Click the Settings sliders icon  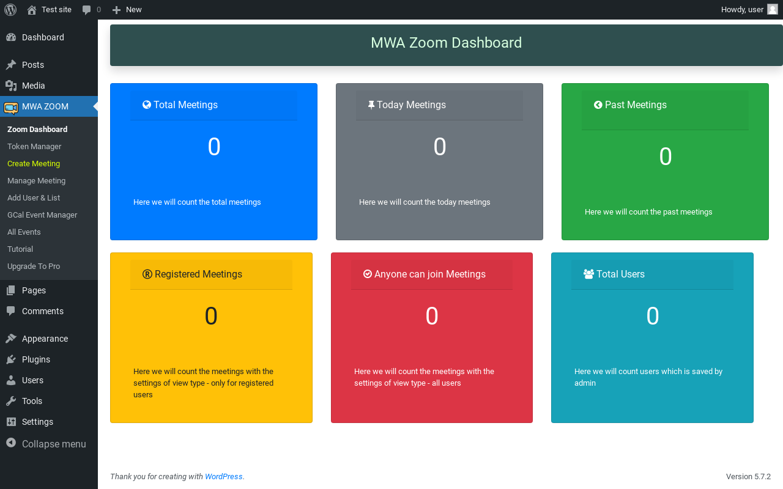[11, 422]
